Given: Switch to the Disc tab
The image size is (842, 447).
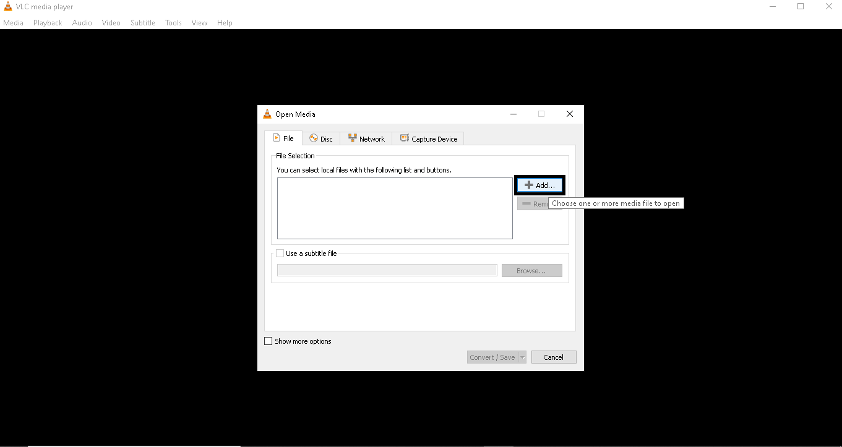Looking at the screenshot, I should point(321,139).
